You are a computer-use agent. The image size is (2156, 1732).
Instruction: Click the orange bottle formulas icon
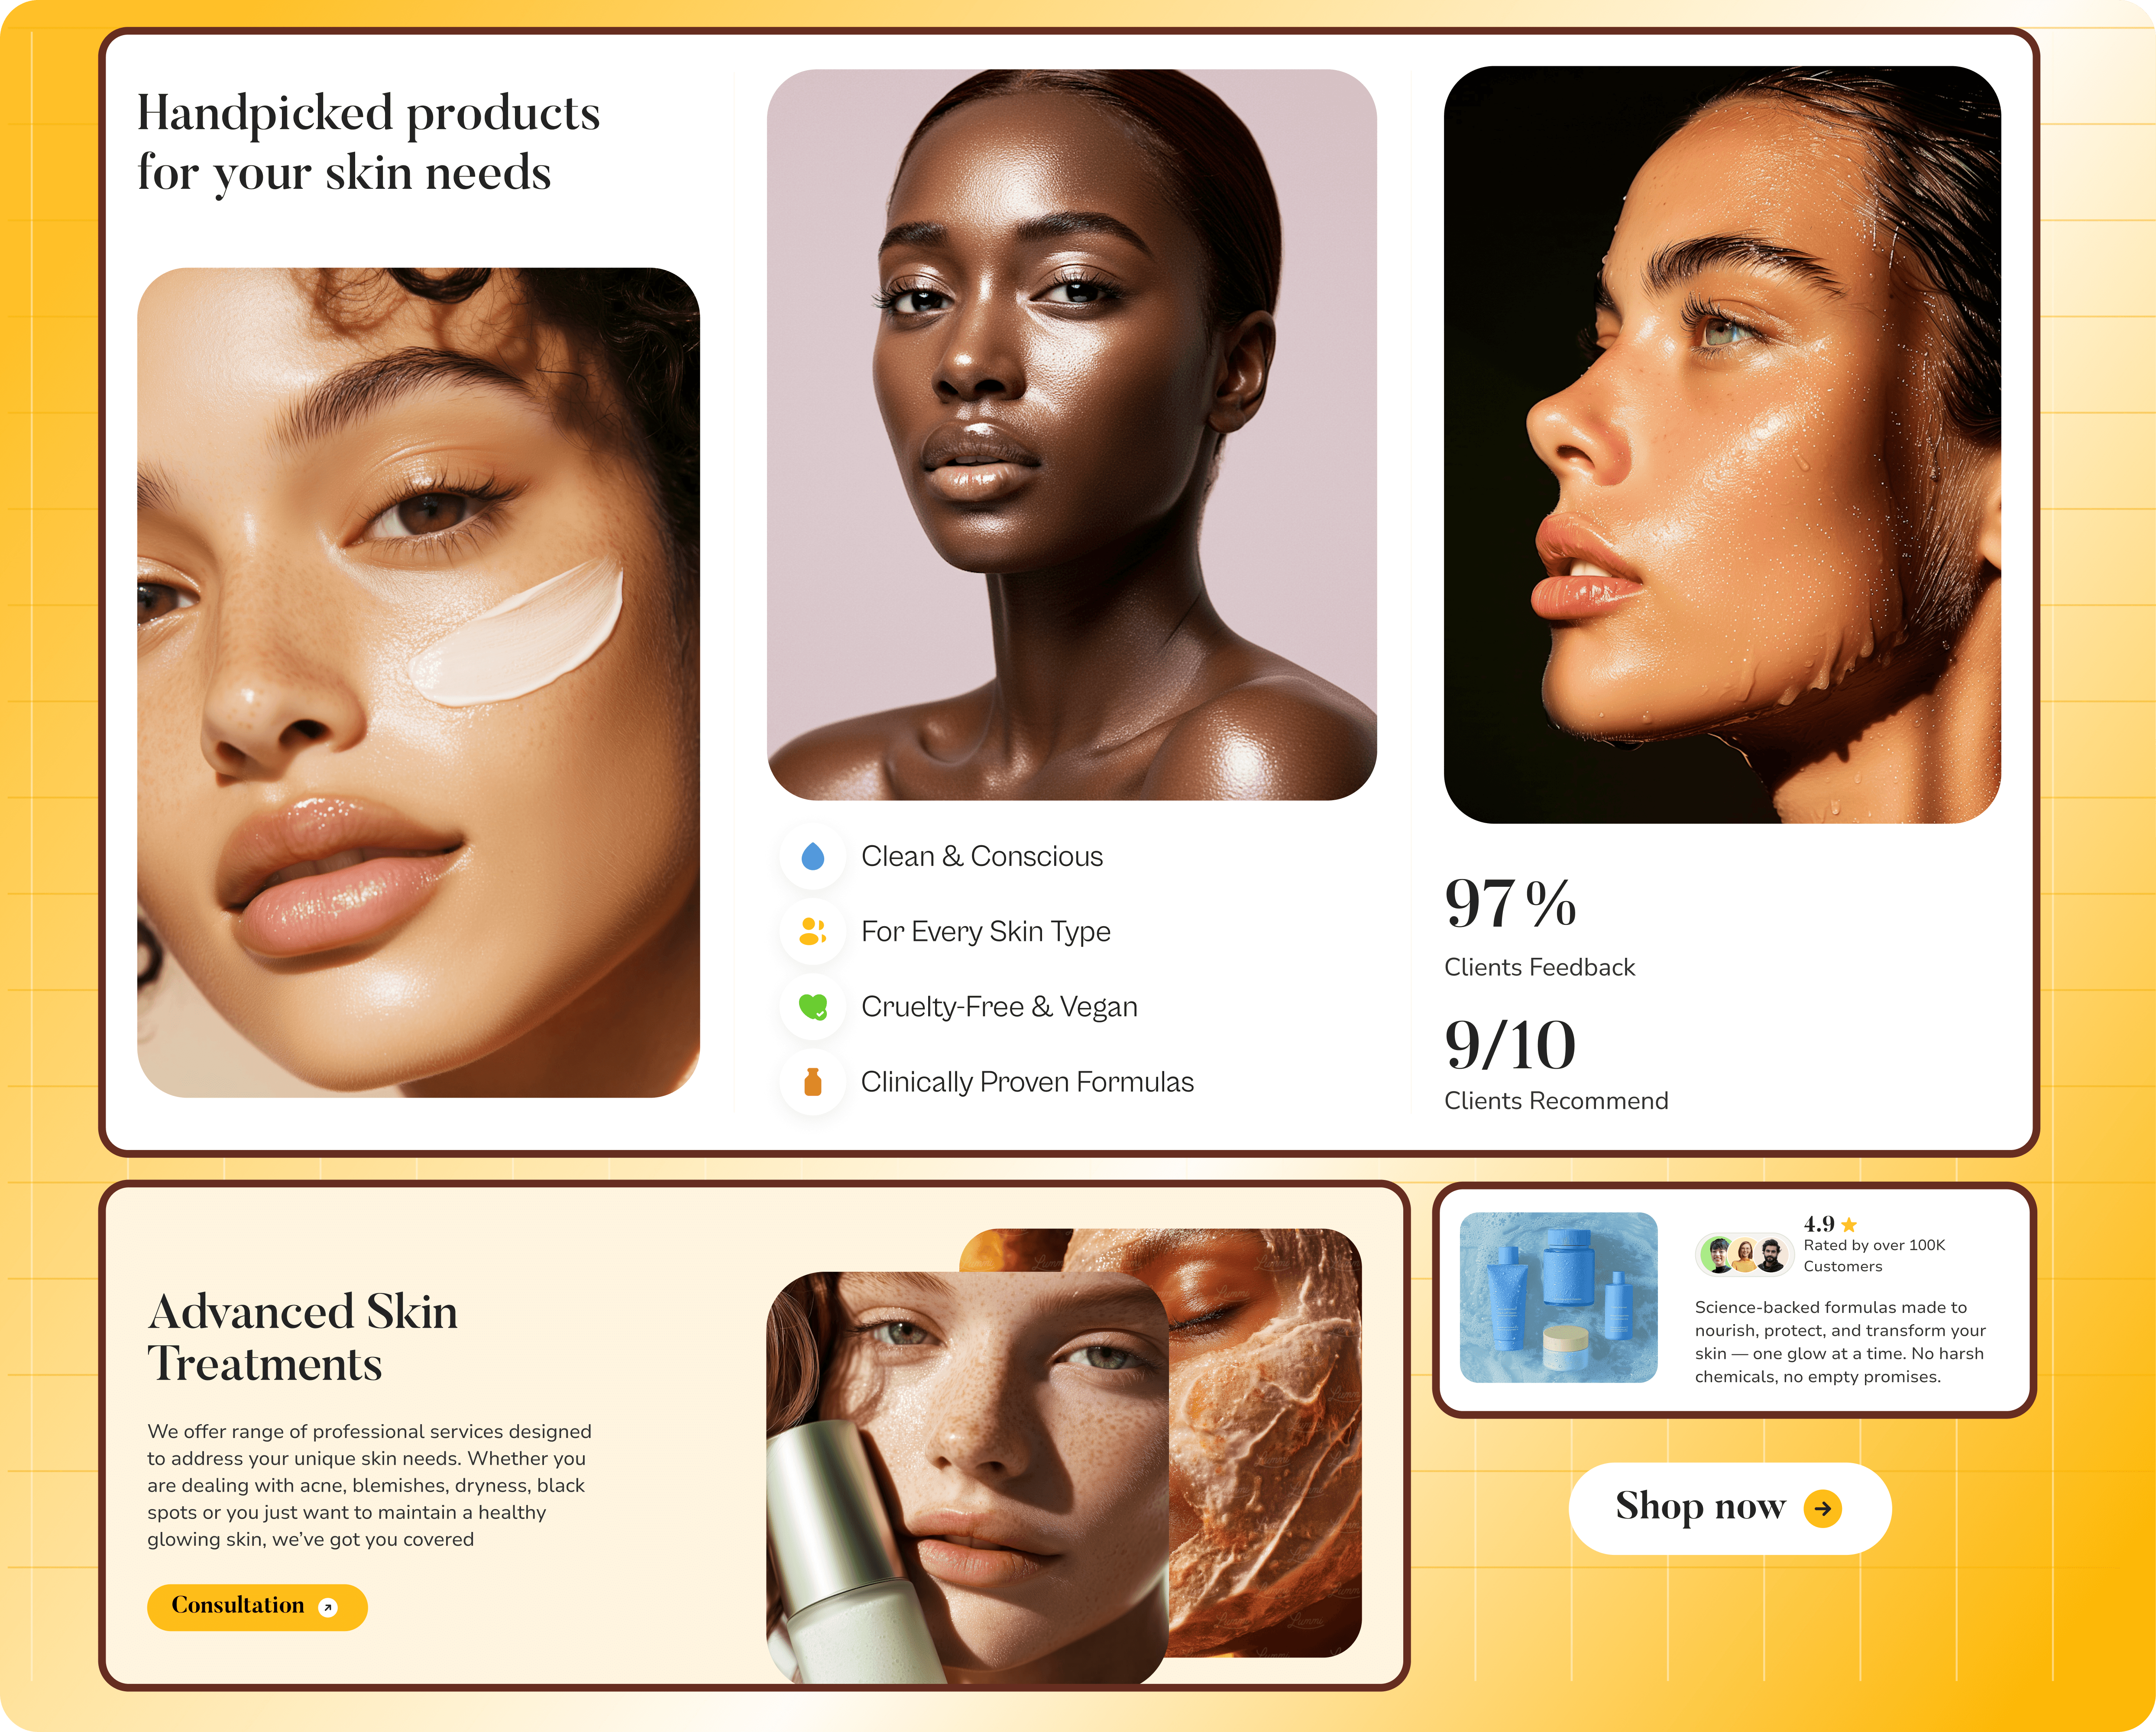(813, 1081)
